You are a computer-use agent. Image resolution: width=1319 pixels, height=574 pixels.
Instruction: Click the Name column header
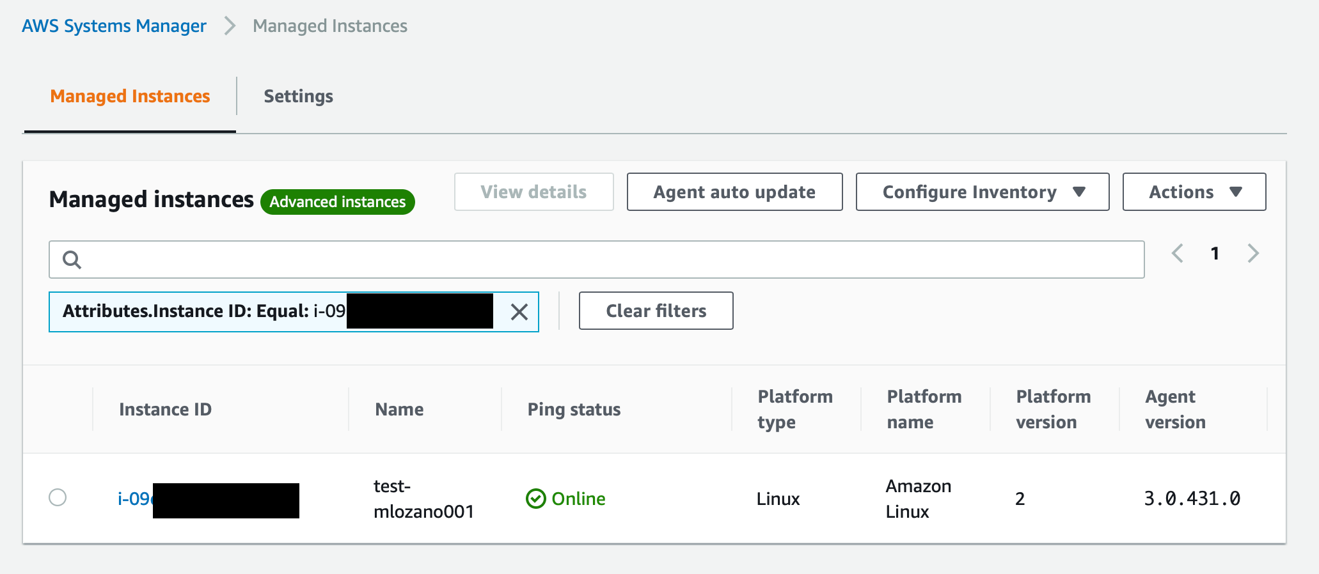tap(399, 409)
